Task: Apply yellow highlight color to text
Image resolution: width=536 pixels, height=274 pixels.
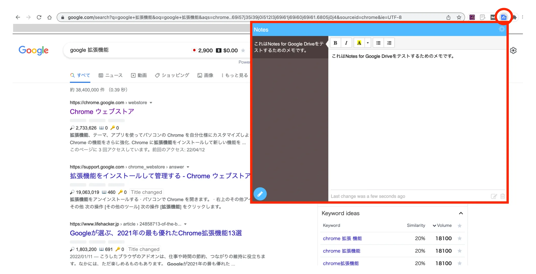Action: pos(359,43)
